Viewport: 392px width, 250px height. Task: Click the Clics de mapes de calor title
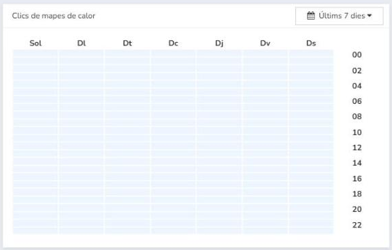point(54,16)
